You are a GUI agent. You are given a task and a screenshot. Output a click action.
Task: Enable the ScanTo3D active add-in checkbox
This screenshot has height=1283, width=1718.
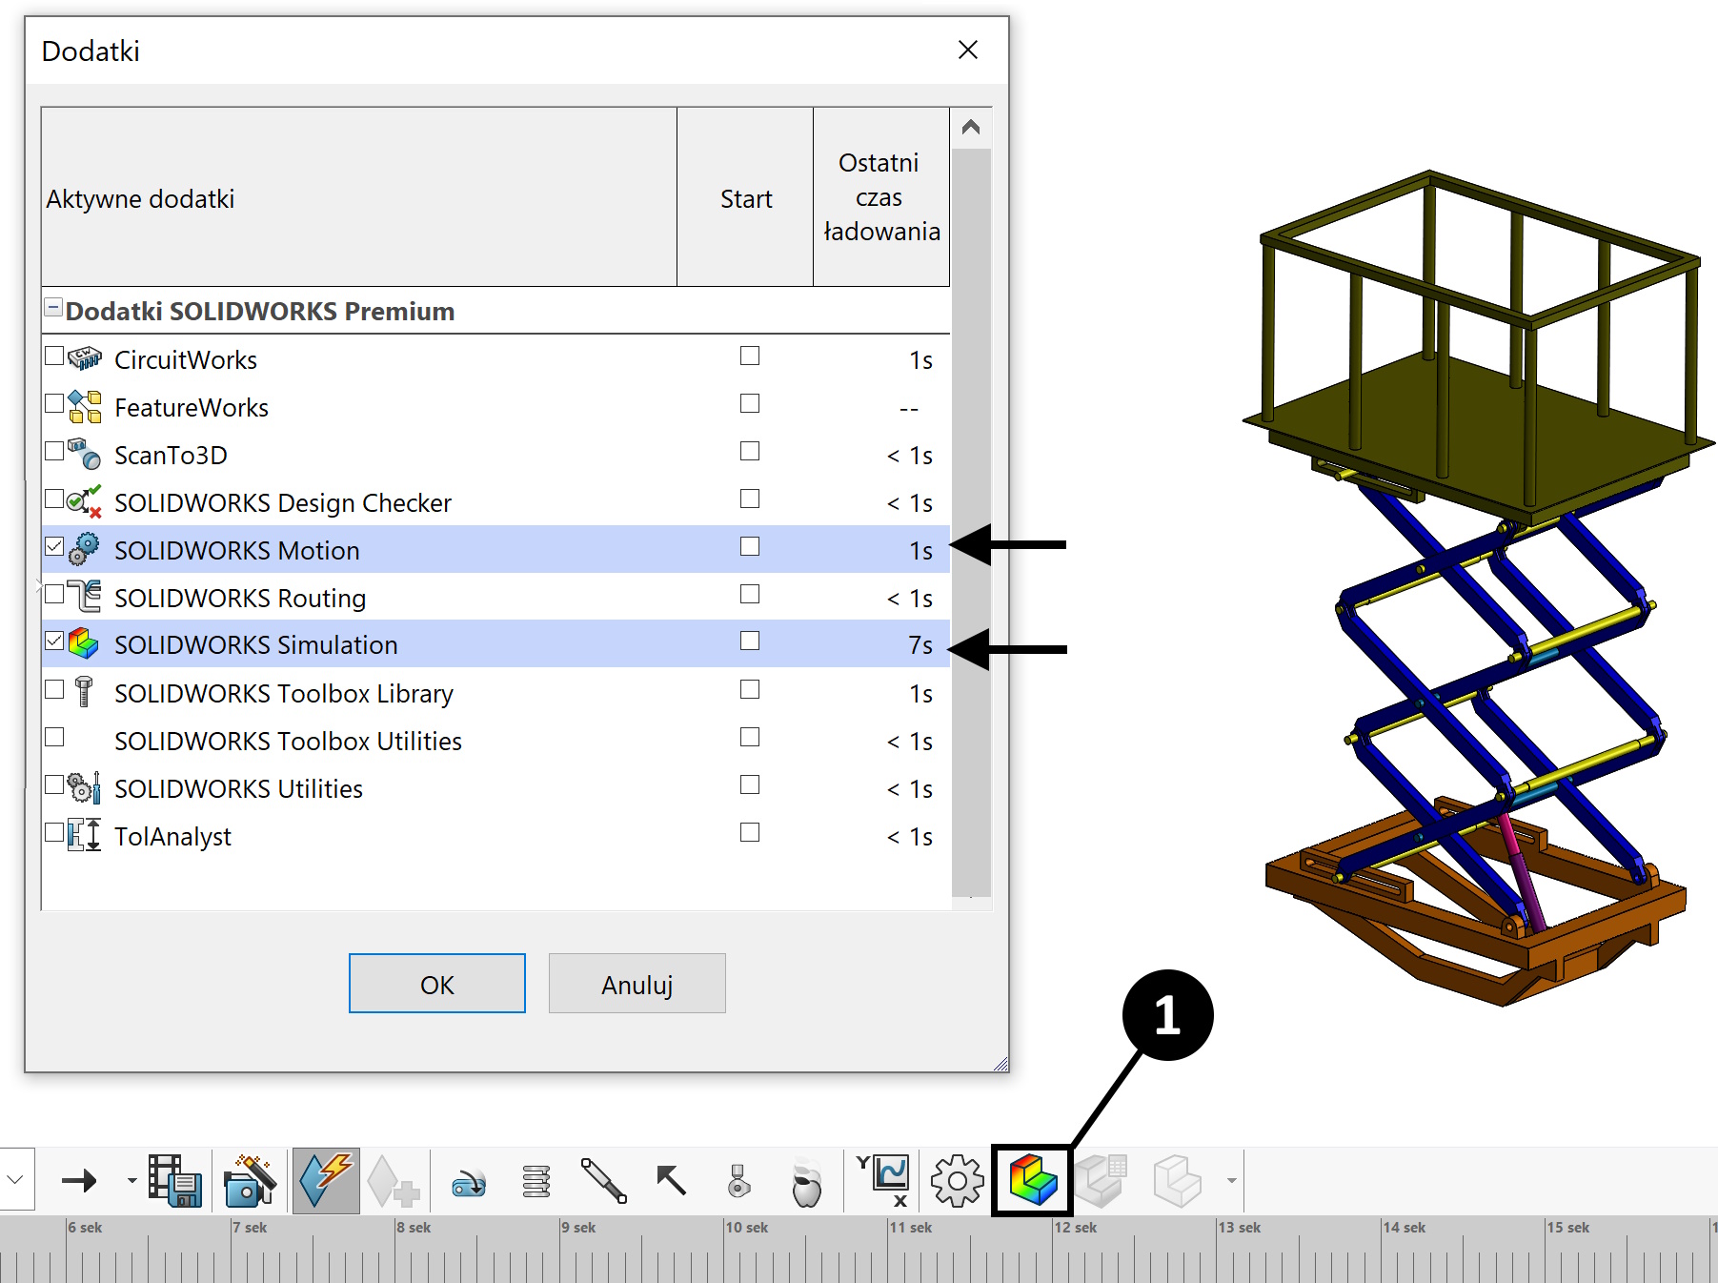click(54, 451)
